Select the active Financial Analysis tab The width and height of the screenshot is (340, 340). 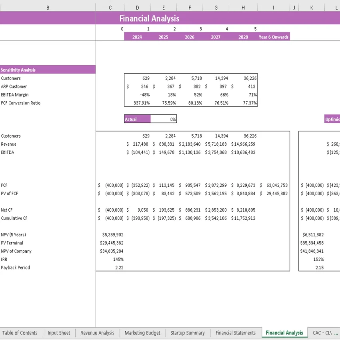[x=284, y=332]
